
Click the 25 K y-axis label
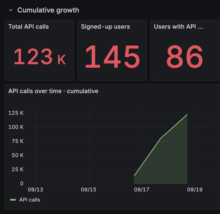click(x=17, y=169)
